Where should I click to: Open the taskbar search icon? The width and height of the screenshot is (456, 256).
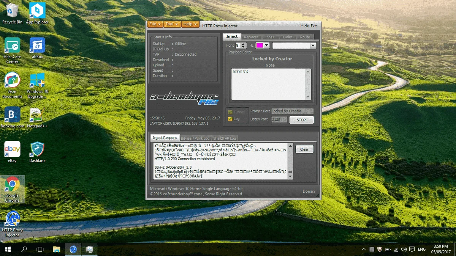coord(24,249)
